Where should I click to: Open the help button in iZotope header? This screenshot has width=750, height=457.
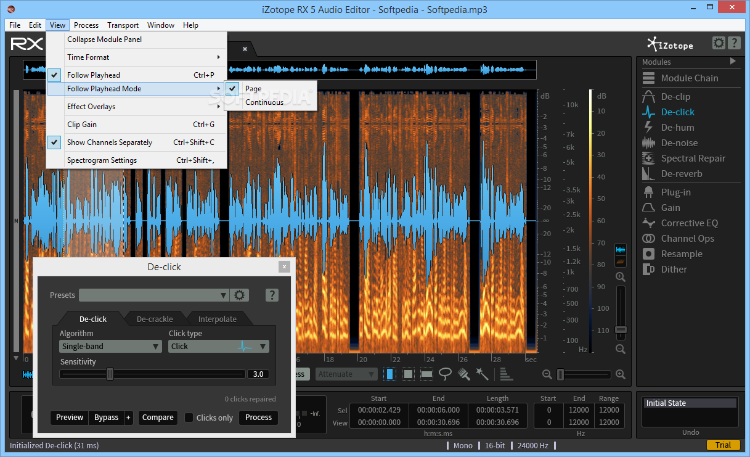[x=734, y=43]
